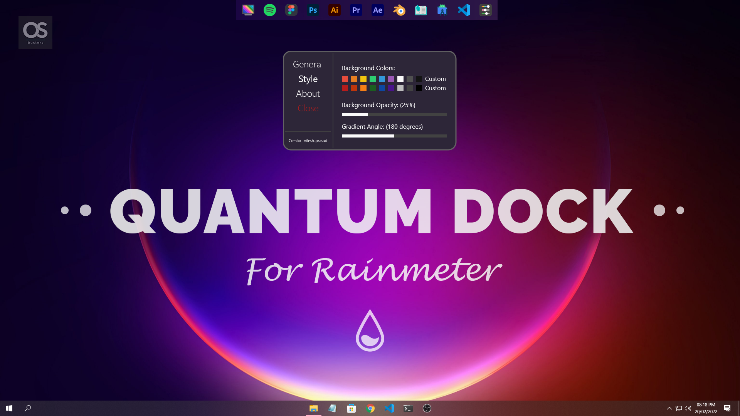Pick the burnt orange swatch beside dark red

(354, 88)
